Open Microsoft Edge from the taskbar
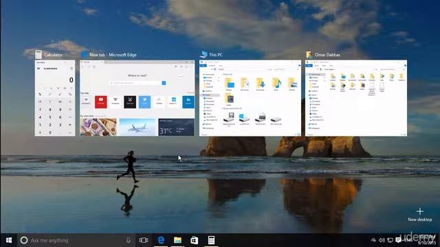The image size is (440, 247). point(161,240)
